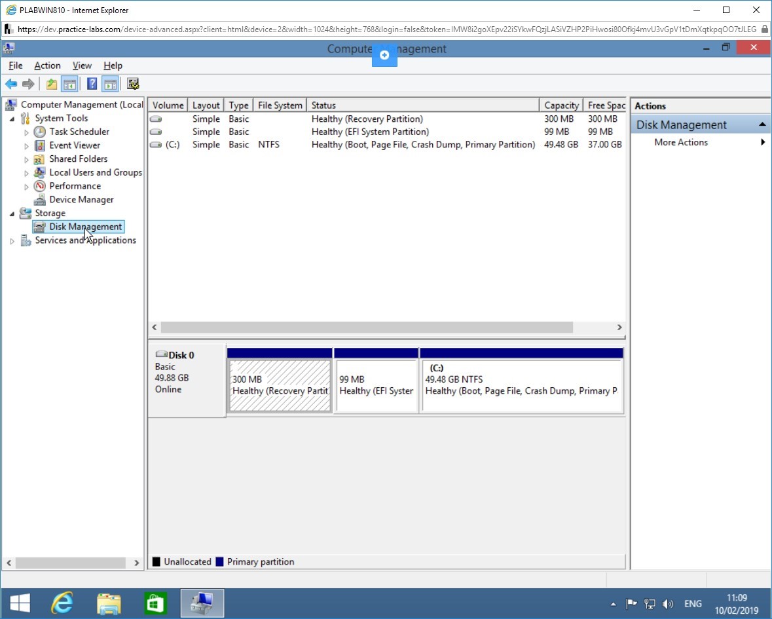Click the volume speaker tray icon
This screenshot has height=619, width=772.
point(668,604)
